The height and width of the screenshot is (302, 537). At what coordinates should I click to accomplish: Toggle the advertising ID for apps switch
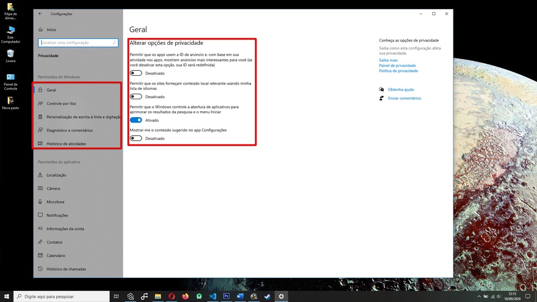[x=136, y=73]
